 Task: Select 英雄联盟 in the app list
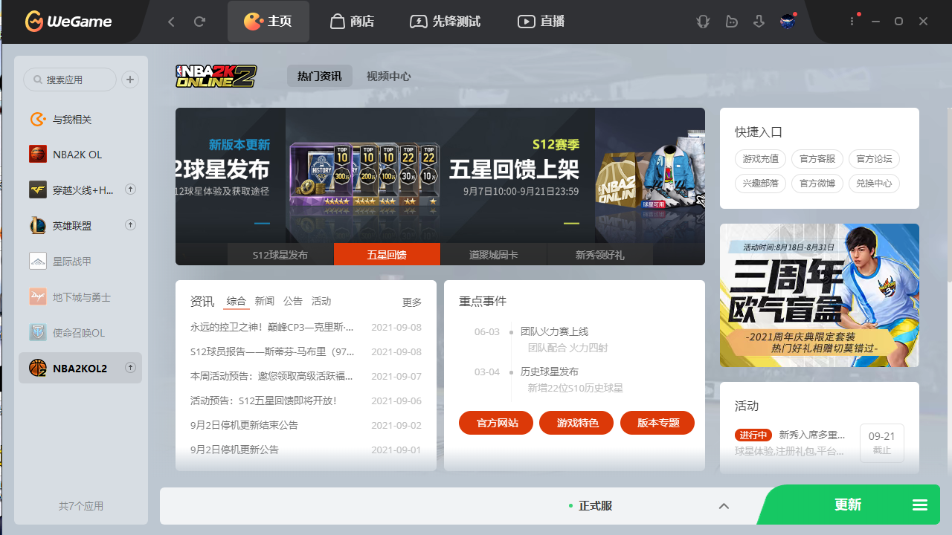pyautogui.click(x=80, y=225)
